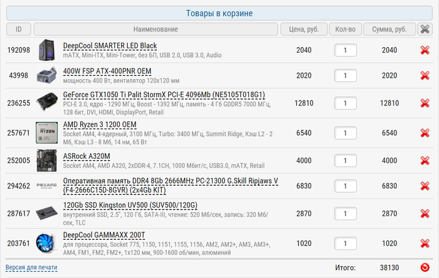Delete AMD Ryzen 3 1200 row
The height and width of the screenshot is (278, 439).
pos(425,133)
